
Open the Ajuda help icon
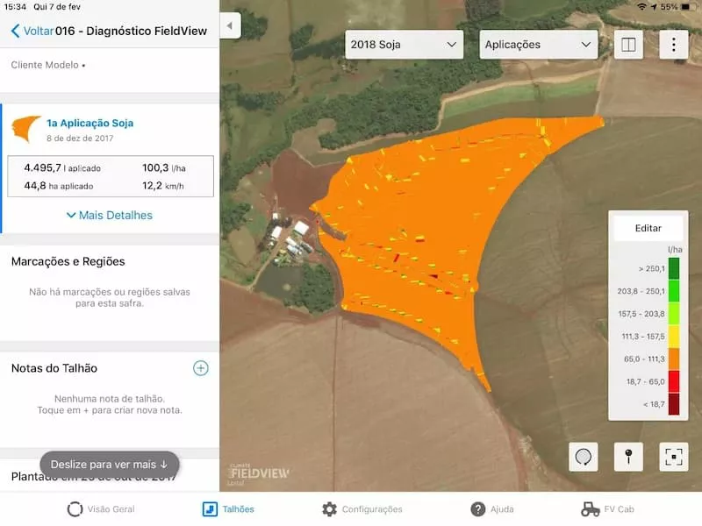coord(478,509)
